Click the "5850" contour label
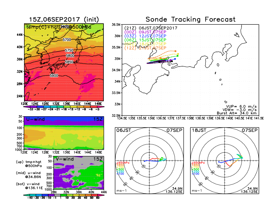The width and height of the screenshot is (276, 213). click(69, 62)
